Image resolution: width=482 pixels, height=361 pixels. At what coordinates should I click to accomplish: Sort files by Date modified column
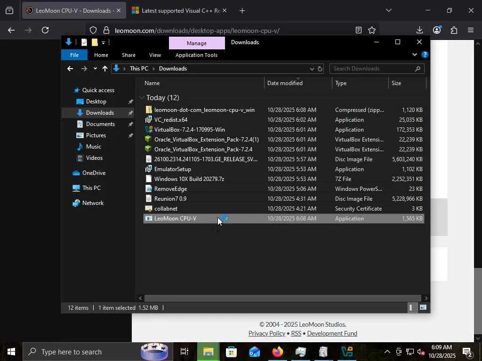[x=297, y=83]
